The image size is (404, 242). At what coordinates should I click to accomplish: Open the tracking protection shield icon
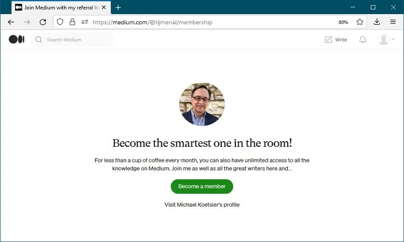pos(60,22)
